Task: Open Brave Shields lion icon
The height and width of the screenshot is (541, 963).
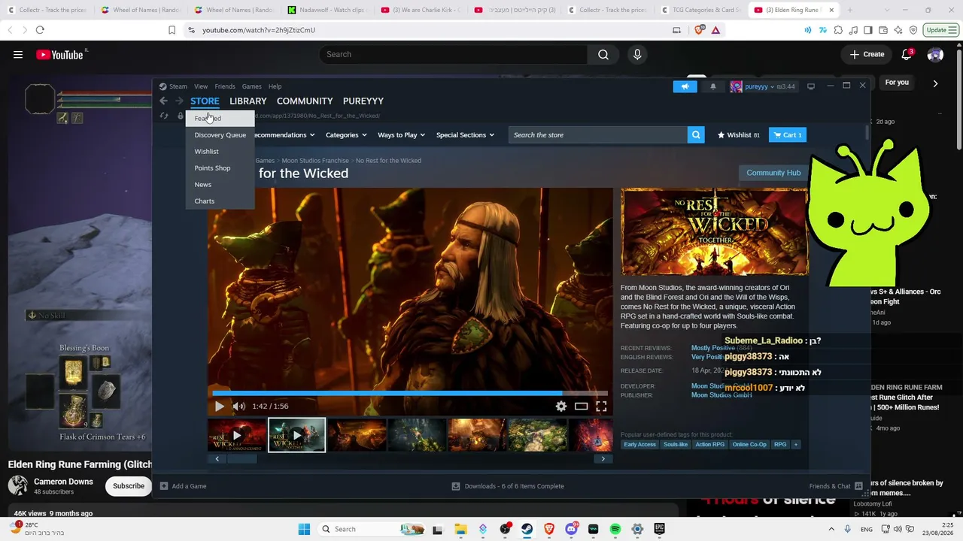Action: [x=700, y=30]
